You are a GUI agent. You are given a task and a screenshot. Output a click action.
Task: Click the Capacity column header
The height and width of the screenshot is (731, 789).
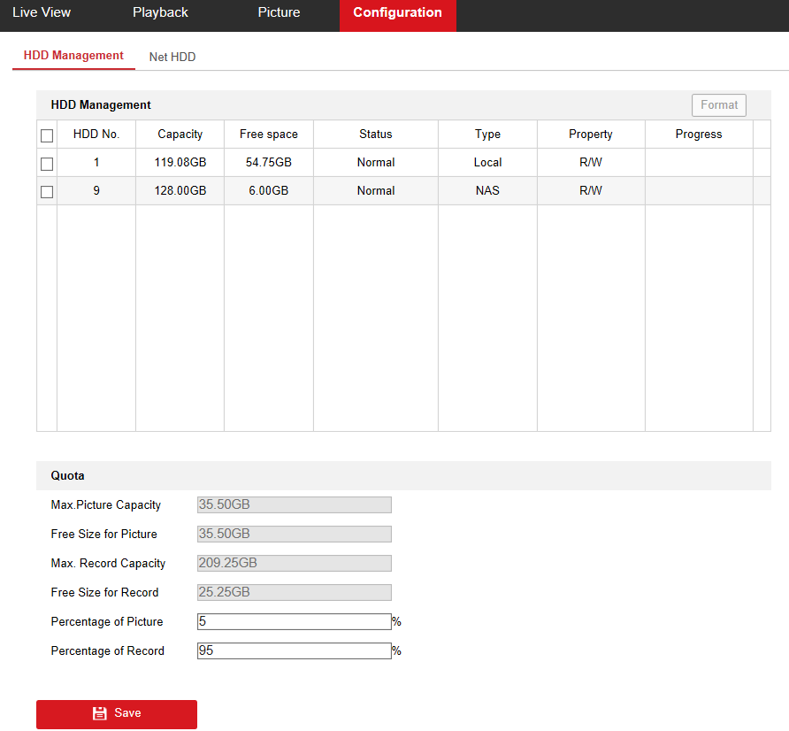tap(180, 135)
